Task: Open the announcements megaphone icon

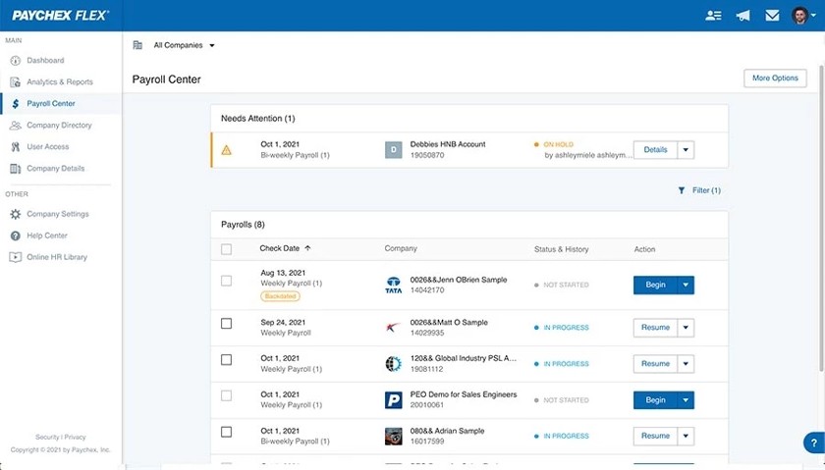Action: (x=742, y=16)
